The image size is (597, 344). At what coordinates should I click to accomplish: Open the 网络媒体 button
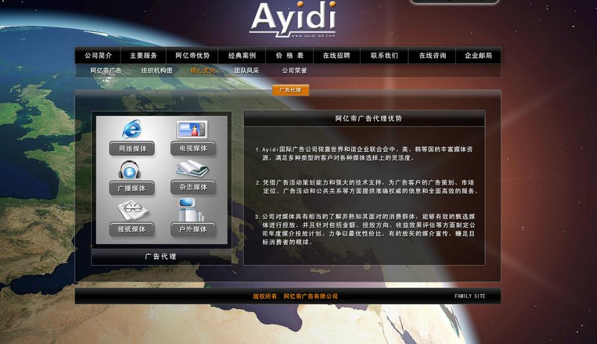pos(132,149)
